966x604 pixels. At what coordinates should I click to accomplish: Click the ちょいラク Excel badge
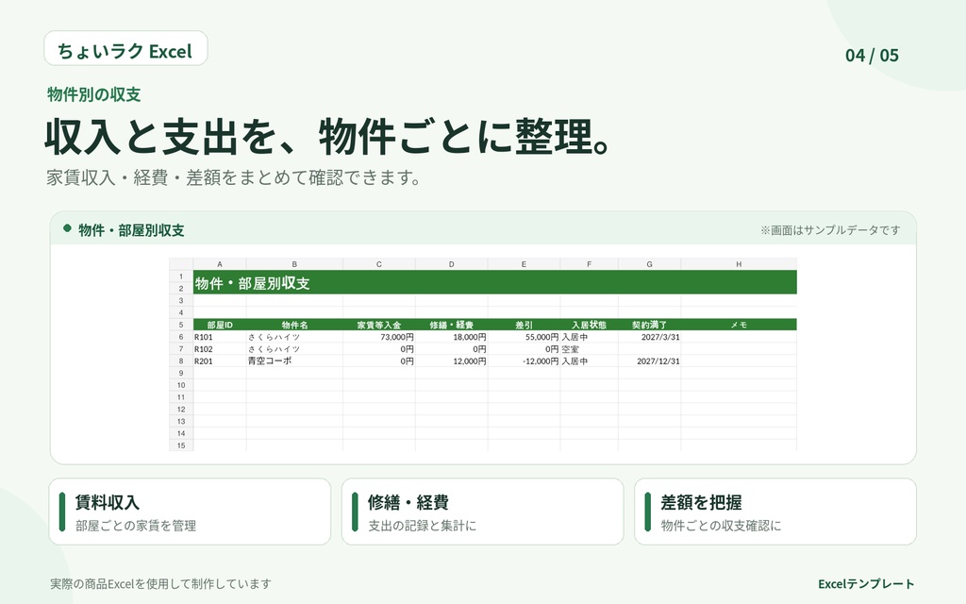125,49
